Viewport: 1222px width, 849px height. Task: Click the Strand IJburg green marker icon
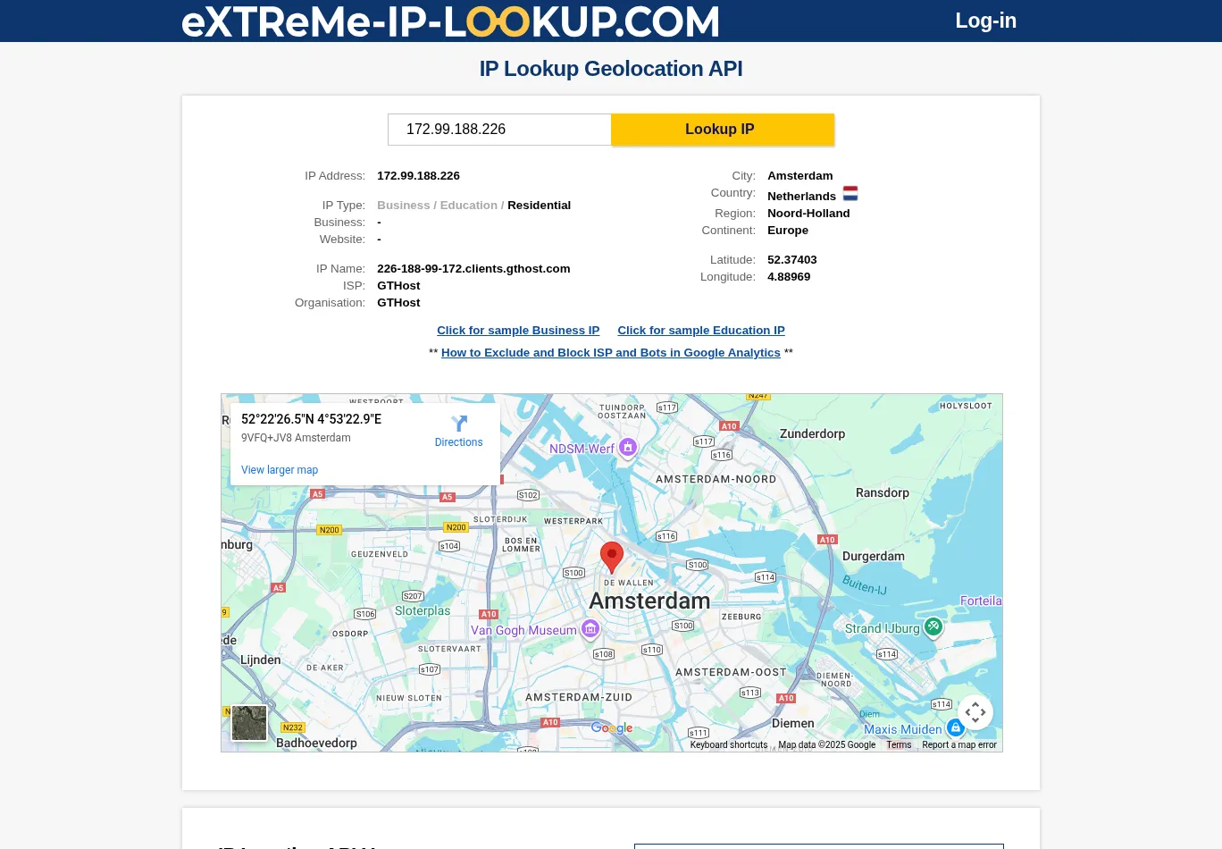point(933,627)
